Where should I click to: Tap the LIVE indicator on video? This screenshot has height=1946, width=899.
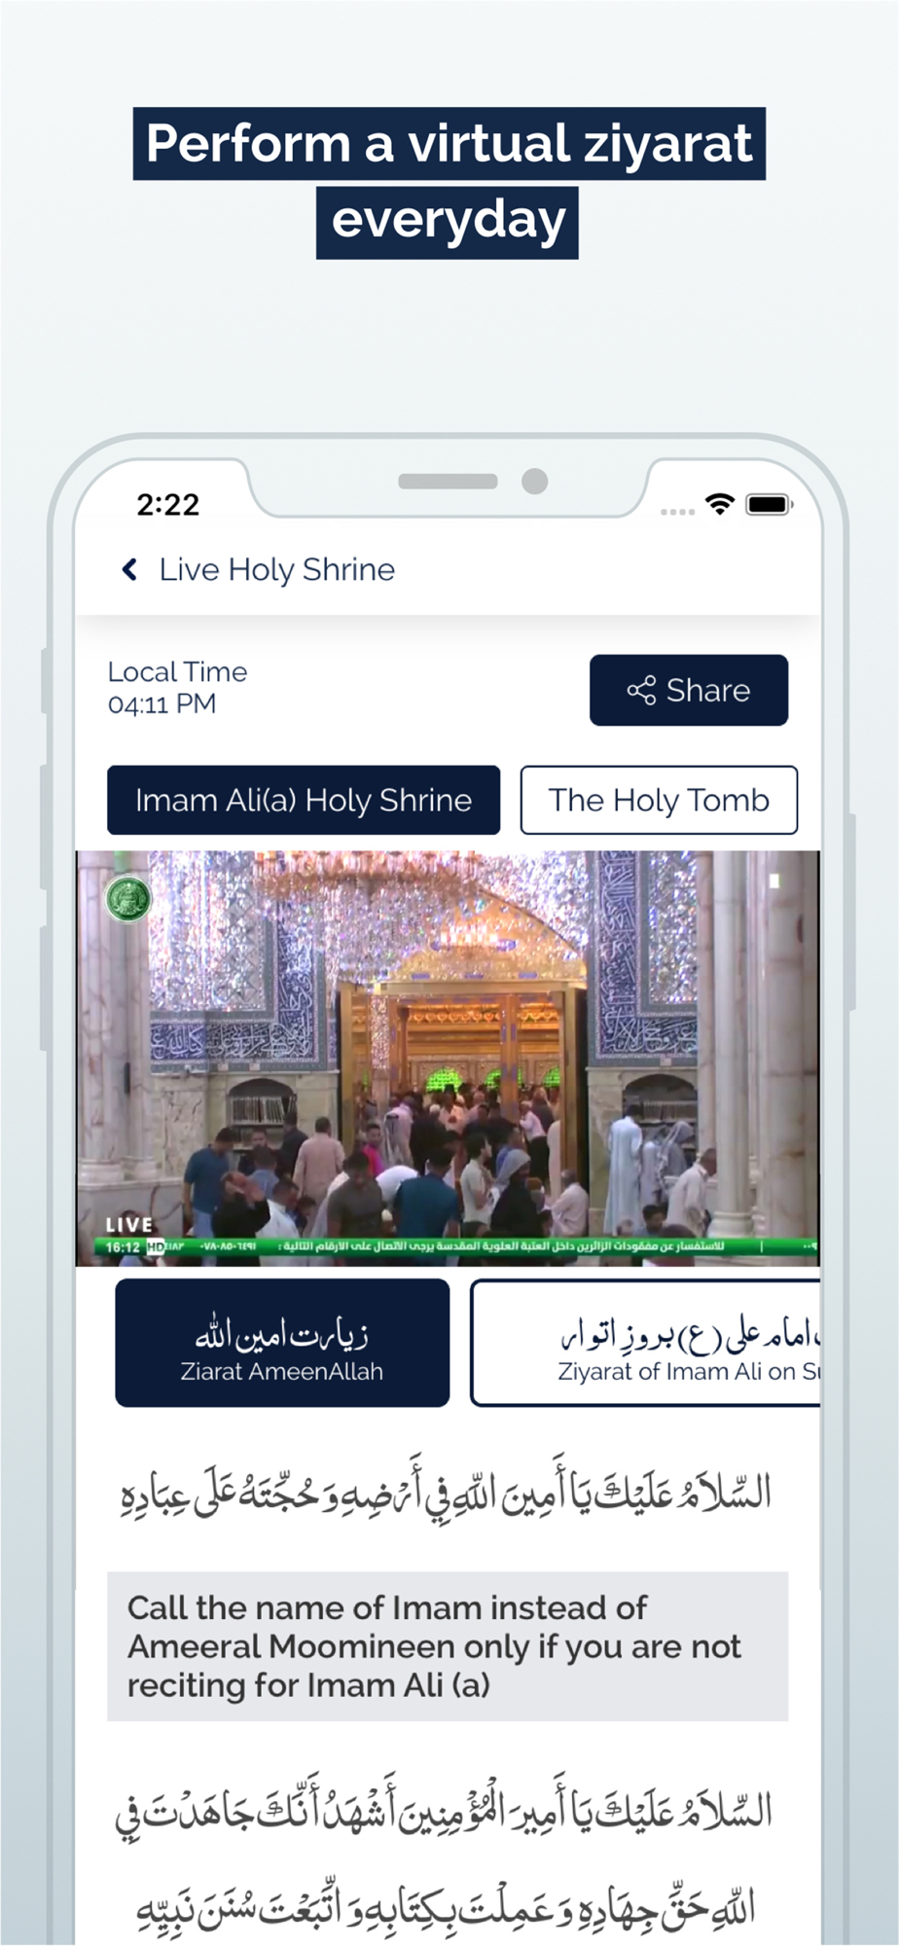pyautogui.click(x=129, y=1225)
